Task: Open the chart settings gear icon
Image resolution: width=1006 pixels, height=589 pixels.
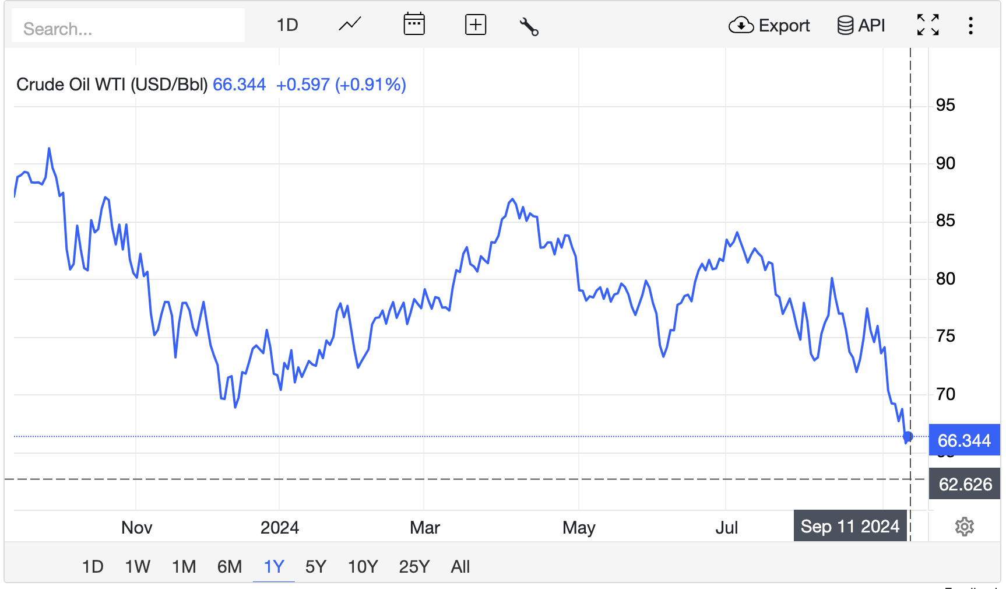Action: click(965, 527)
